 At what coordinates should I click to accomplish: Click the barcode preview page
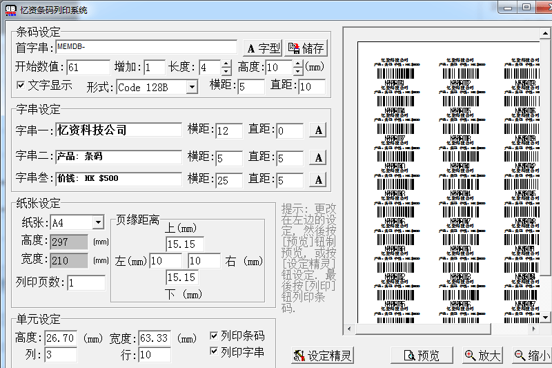pos(449,182)
